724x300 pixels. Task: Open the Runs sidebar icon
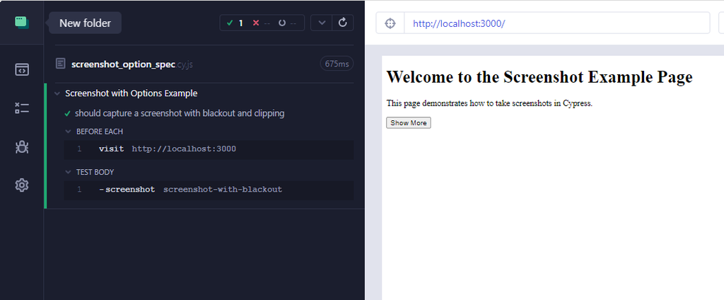[22, 109]
